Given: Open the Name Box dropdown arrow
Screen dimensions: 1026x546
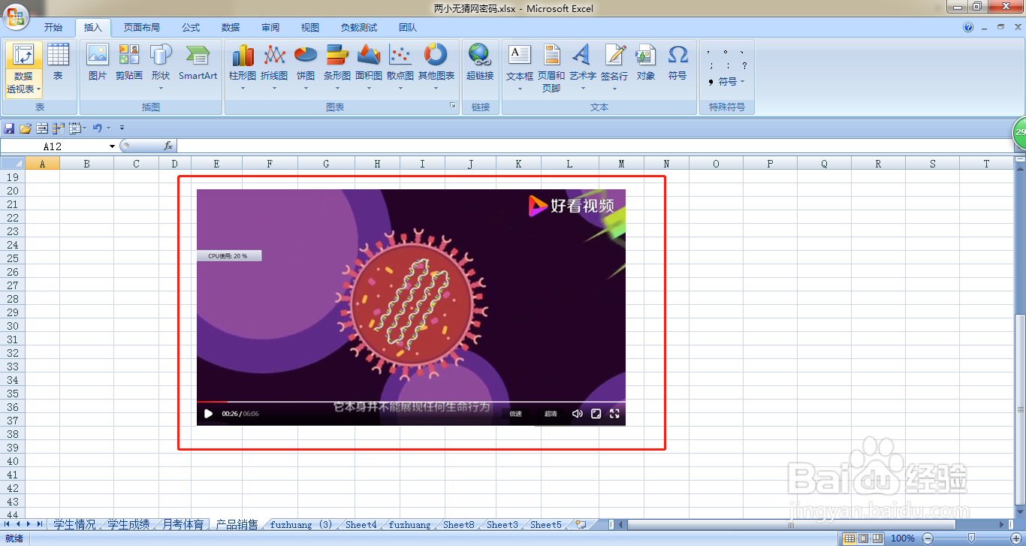Looking at the screenshot, I should [113, 146].
